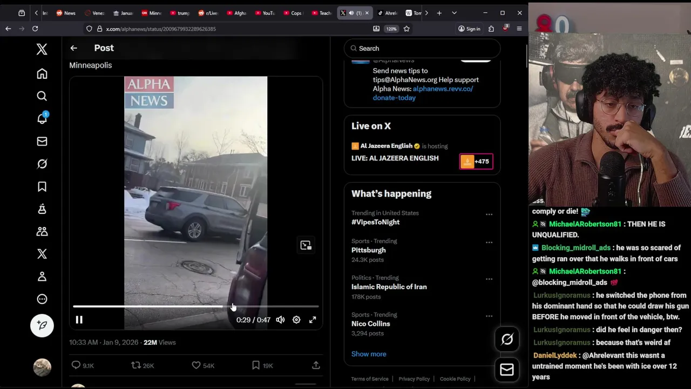Bookmark this page with the star
This screenshot has width=691, height=389.
[407, 29]
